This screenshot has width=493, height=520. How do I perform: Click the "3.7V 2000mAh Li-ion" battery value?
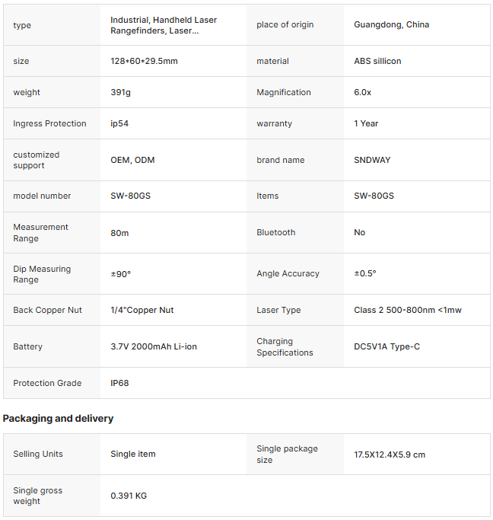point(154,346)
